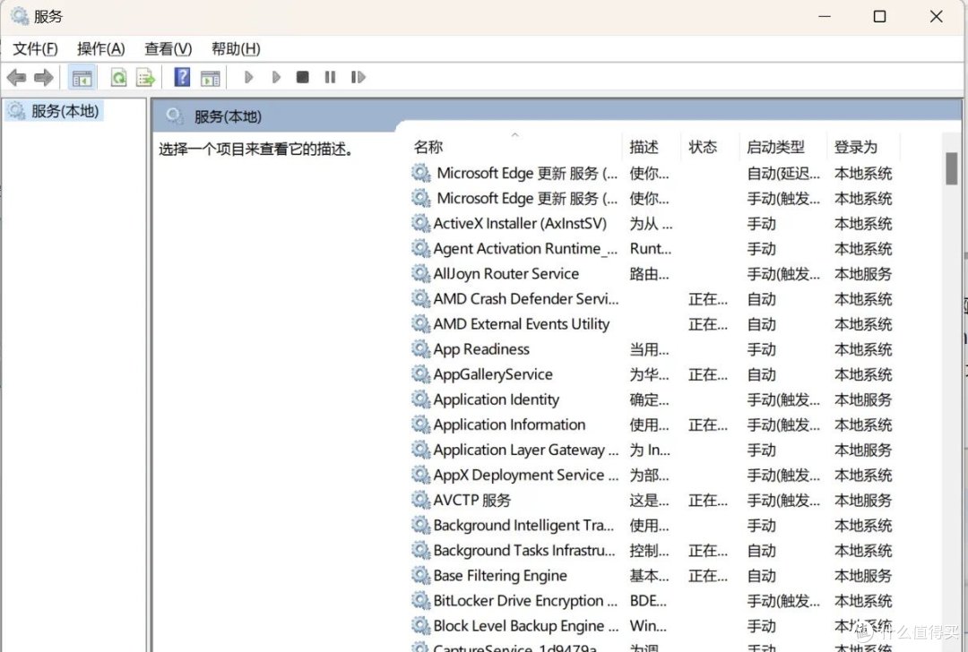
Task: Select Background Tasks Infrastructure service
Action: [652, 551]
